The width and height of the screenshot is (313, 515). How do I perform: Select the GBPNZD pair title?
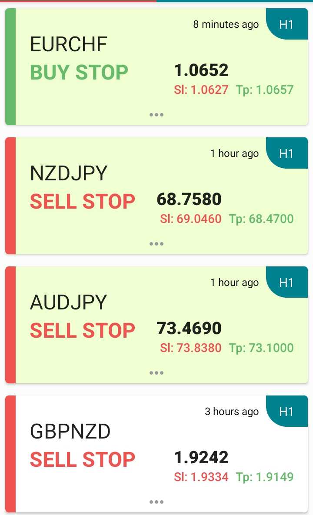70,432
